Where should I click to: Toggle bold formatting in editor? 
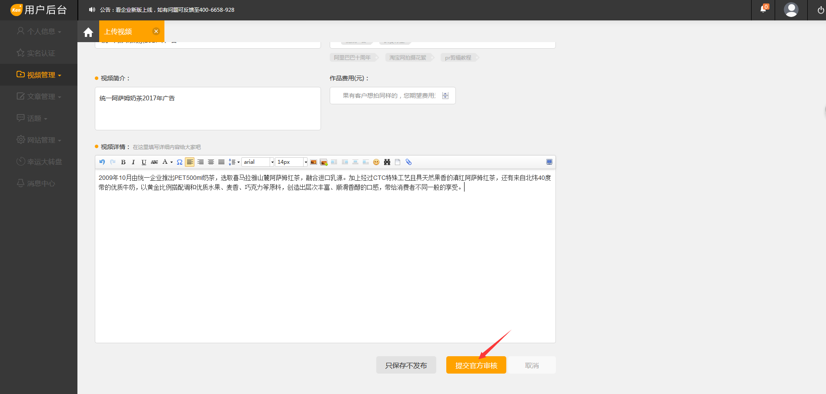point(123,162)
